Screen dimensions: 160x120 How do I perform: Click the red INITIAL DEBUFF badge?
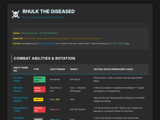[40, 89]
